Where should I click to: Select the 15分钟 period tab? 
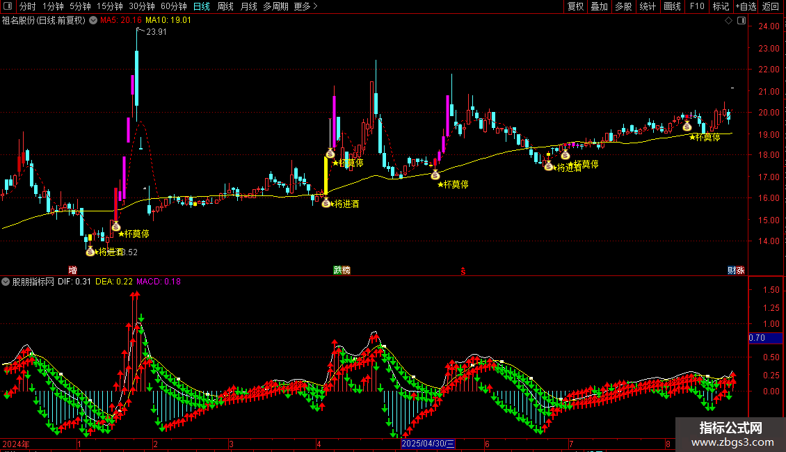coord(109,6)
